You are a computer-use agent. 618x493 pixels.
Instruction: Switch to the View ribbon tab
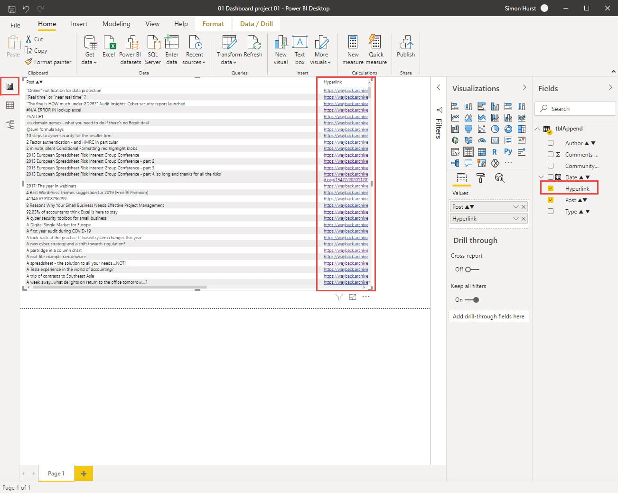(x=152, y=24)
